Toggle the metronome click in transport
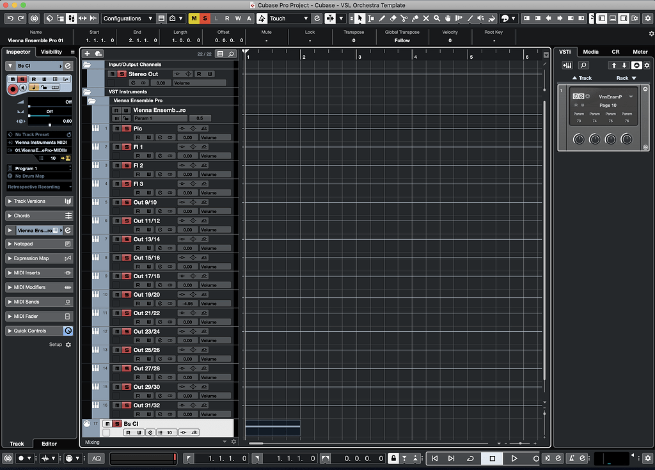Image resolution: width=655 pixels, height=470 pixels. (x=571, y=458)
